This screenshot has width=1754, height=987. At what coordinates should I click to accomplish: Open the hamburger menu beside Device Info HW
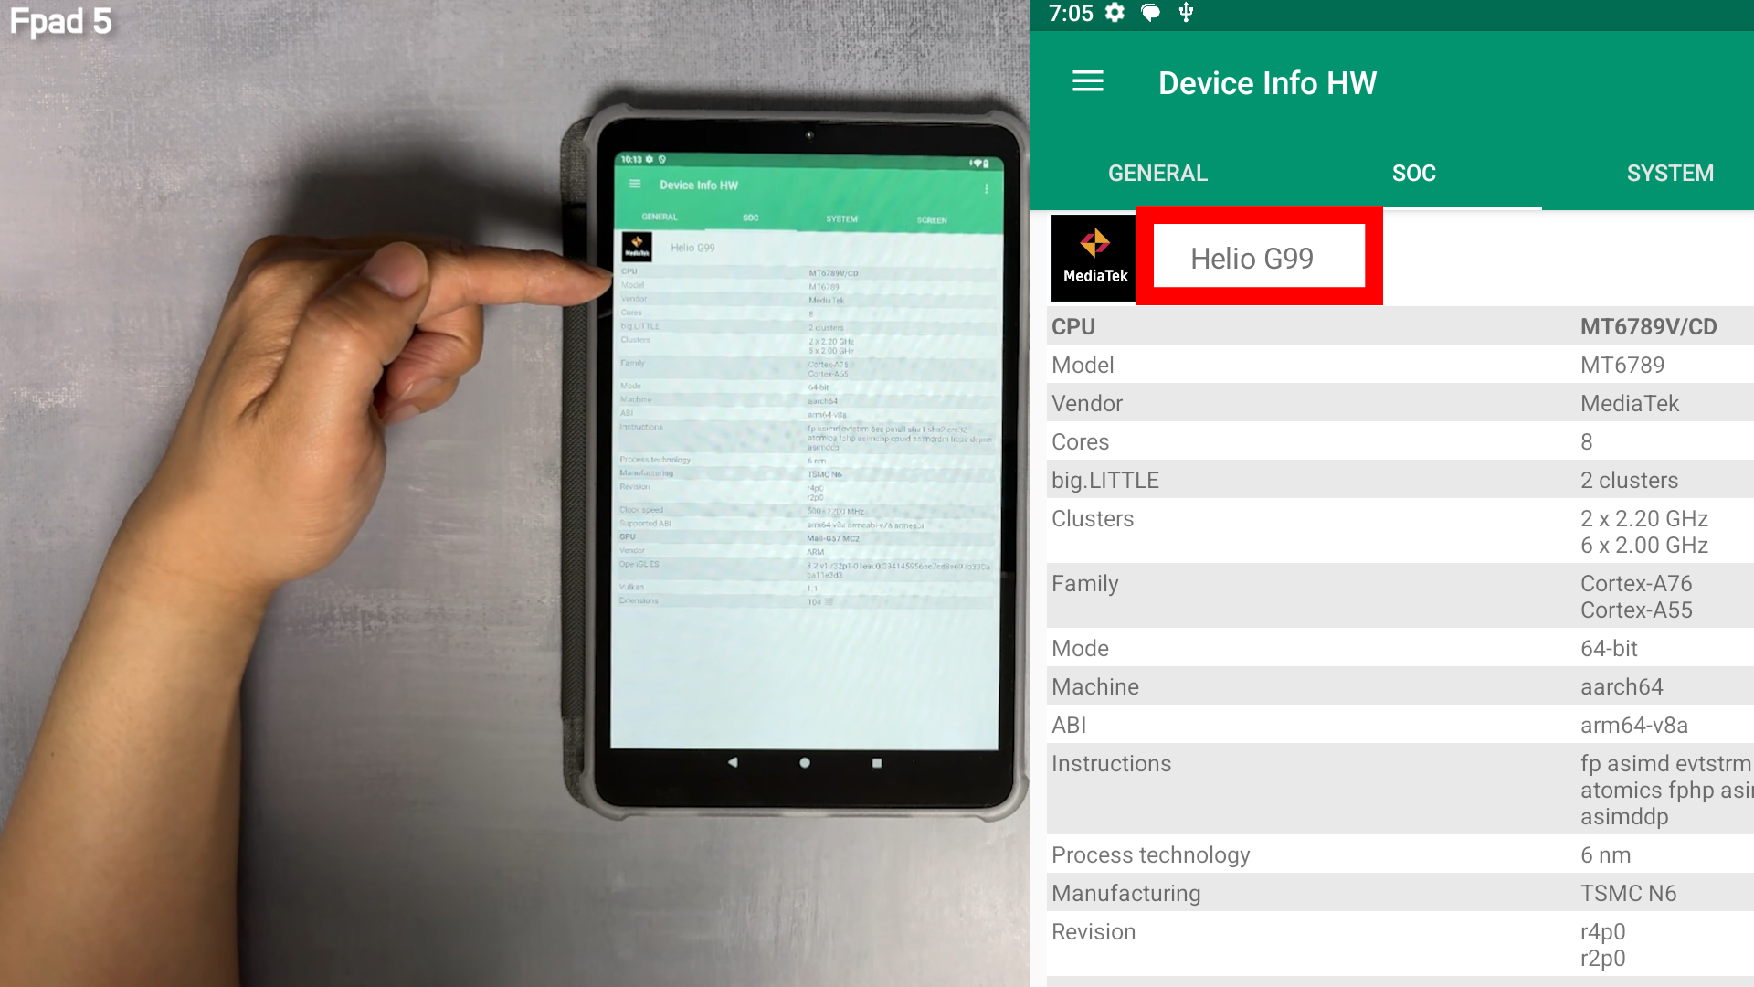[1087, 82]
